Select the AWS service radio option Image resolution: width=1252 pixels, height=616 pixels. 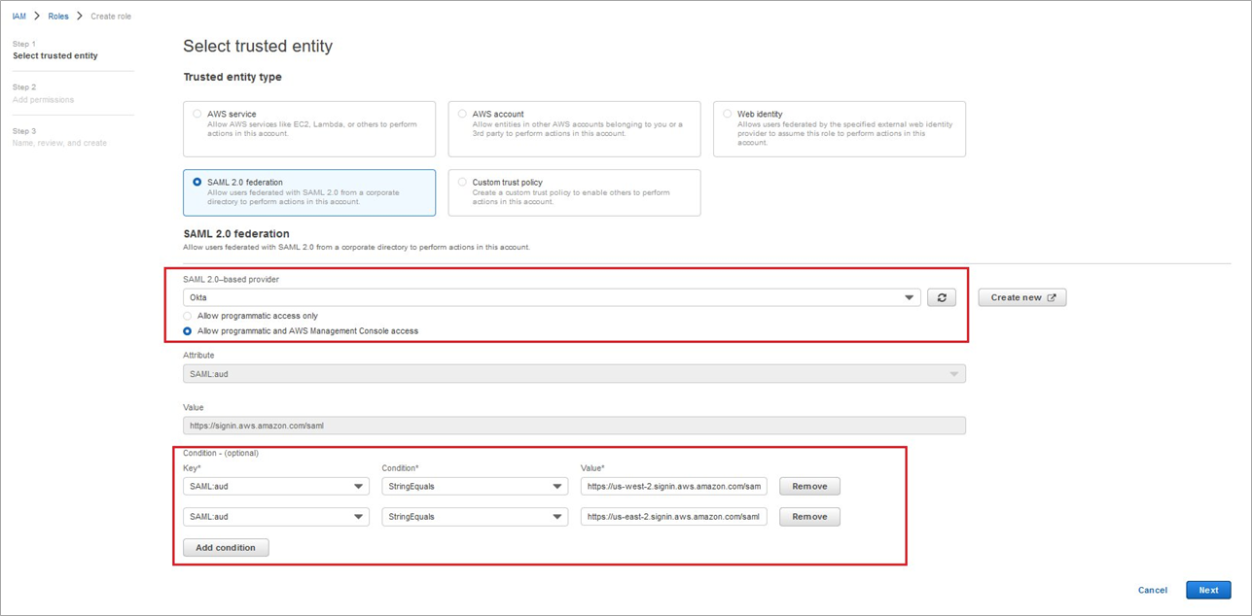[x=197, y=114]
